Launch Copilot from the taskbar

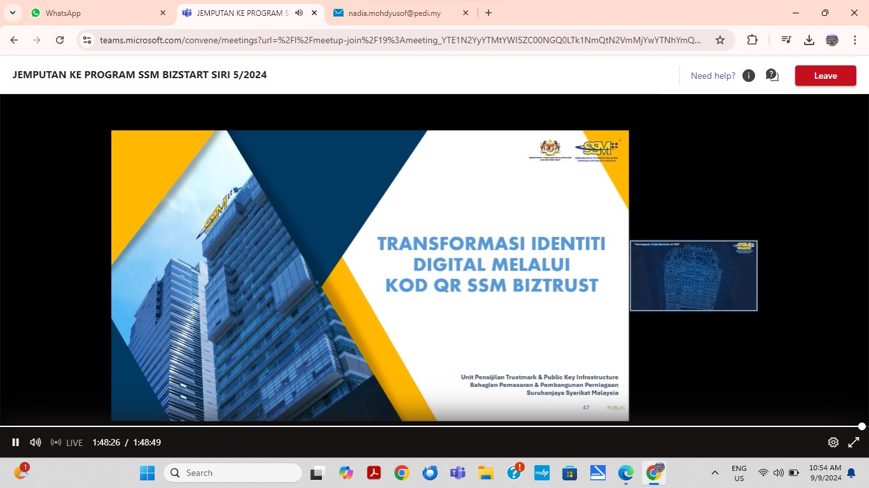[346, 473]
